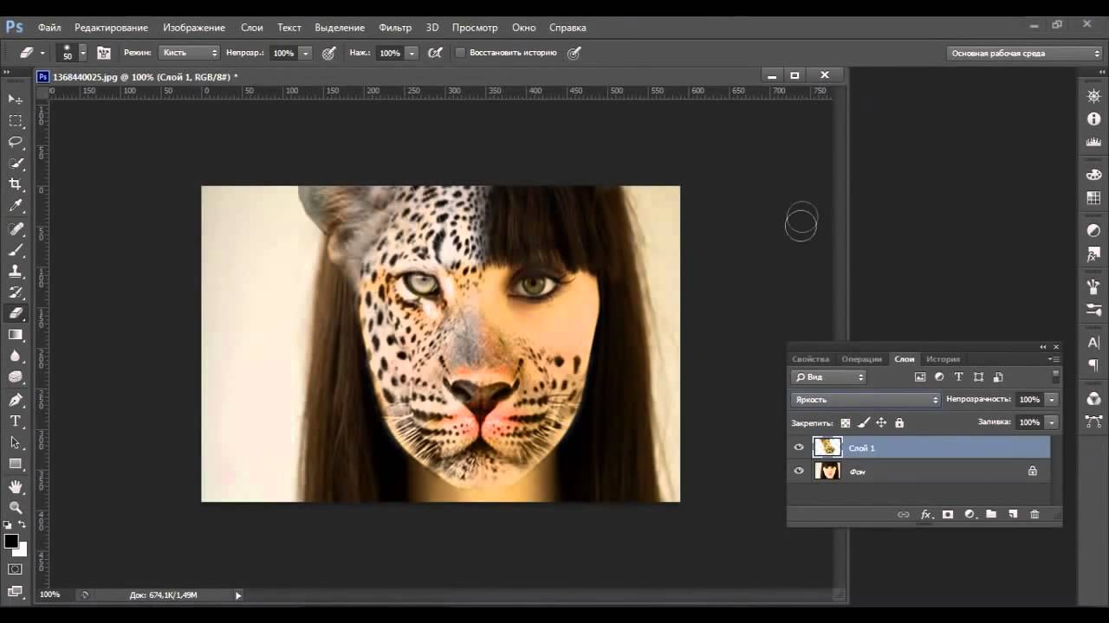Click the foreground color swatch
Viewport: 1109px width, 623px height.
tap(11, 542)
